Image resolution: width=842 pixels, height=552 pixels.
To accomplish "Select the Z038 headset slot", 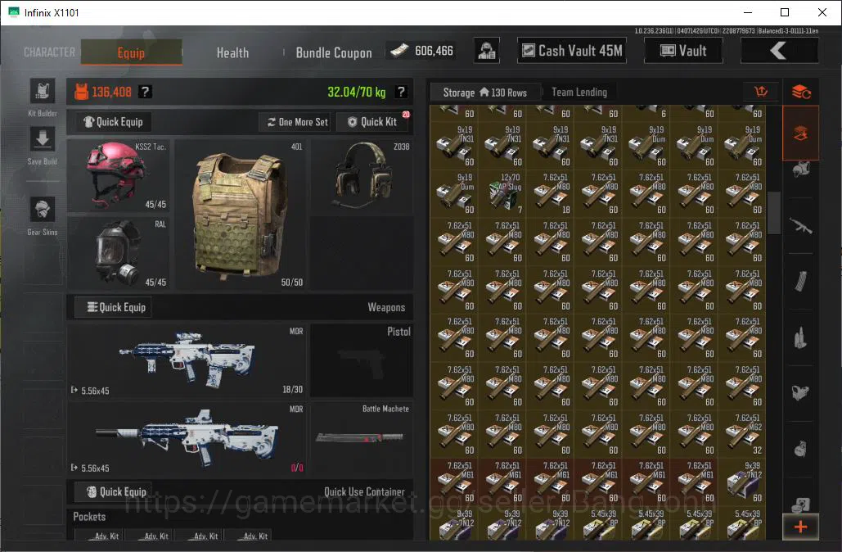I will [x=362, y=175].
